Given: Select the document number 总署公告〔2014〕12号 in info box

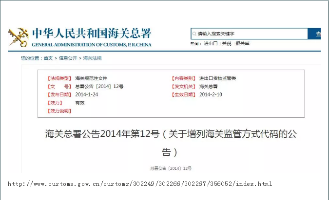Looking at the screenshot, I should tap(99, 86).
